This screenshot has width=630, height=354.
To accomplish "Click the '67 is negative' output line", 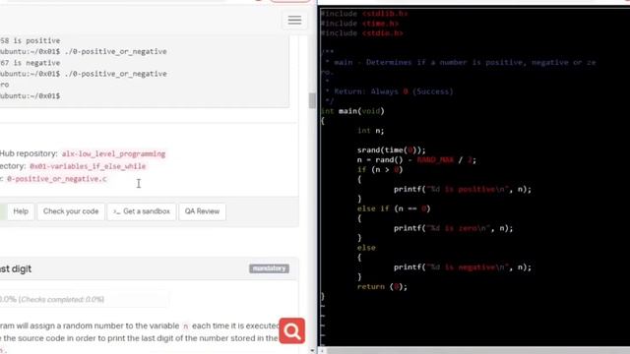I will pyautogui.click(x=31, y=63).
